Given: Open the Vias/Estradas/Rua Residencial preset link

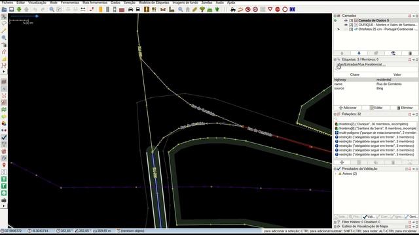Looking at the screenshot, I should [x=361, y=65].
